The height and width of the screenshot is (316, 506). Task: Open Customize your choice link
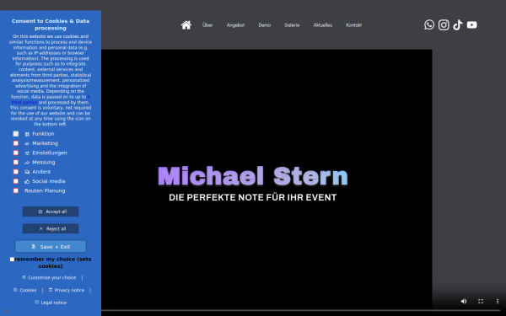(49, 277)
